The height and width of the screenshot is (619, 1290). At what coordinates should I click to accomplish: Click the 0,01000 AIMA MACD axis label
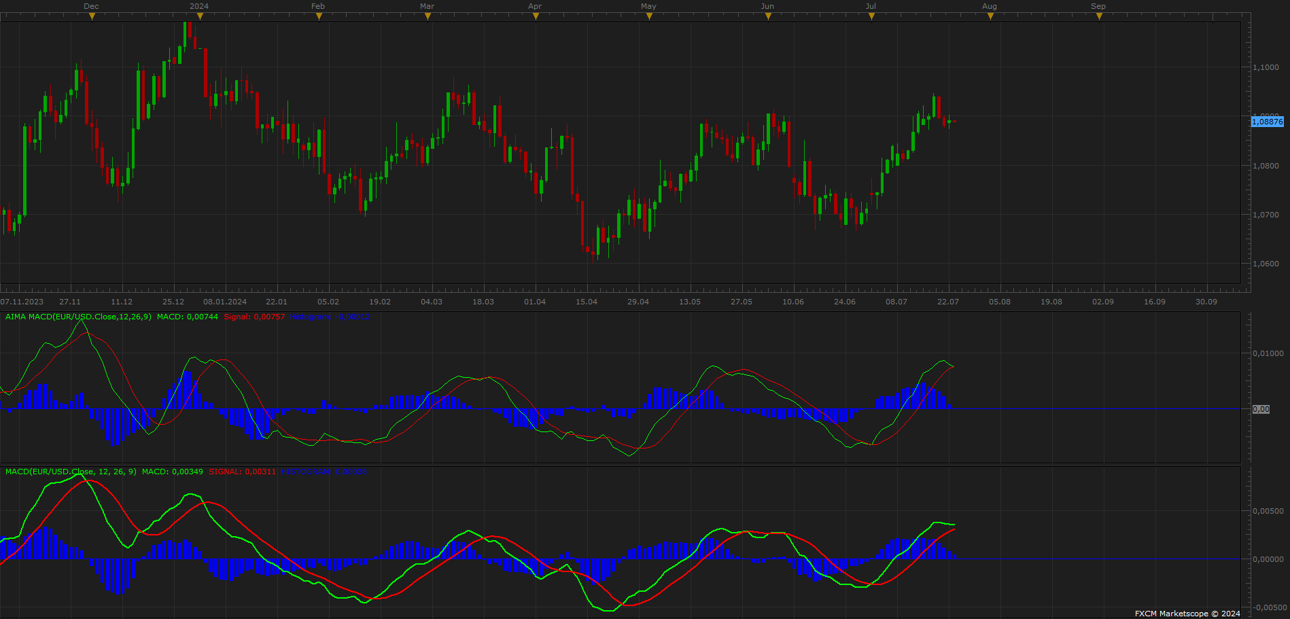click(1268, 353)
